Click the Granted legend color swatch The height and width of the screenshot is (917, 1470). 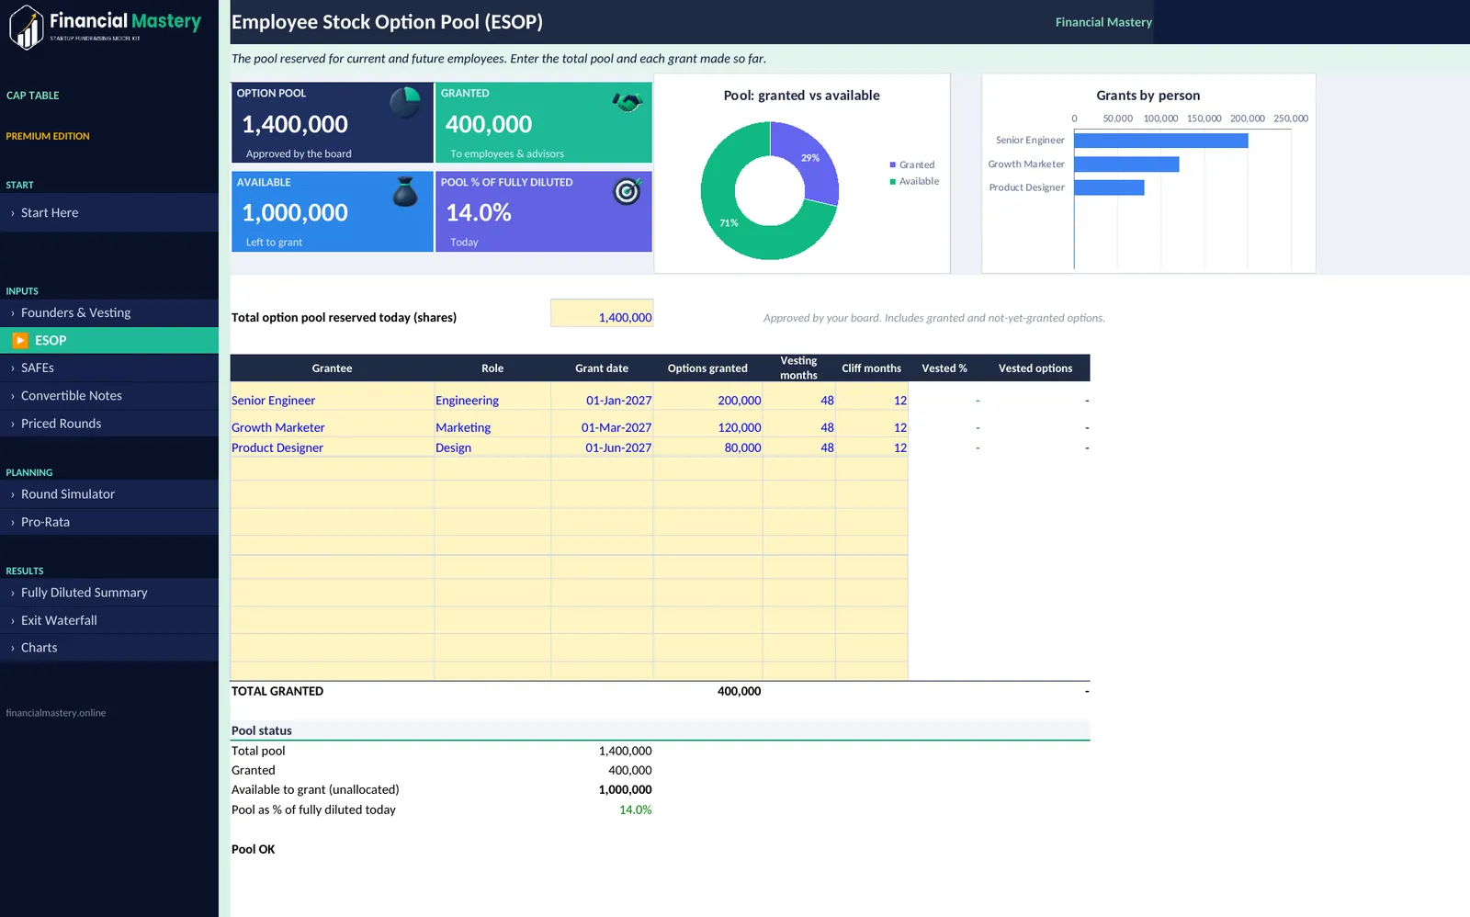tap(892, 164)
